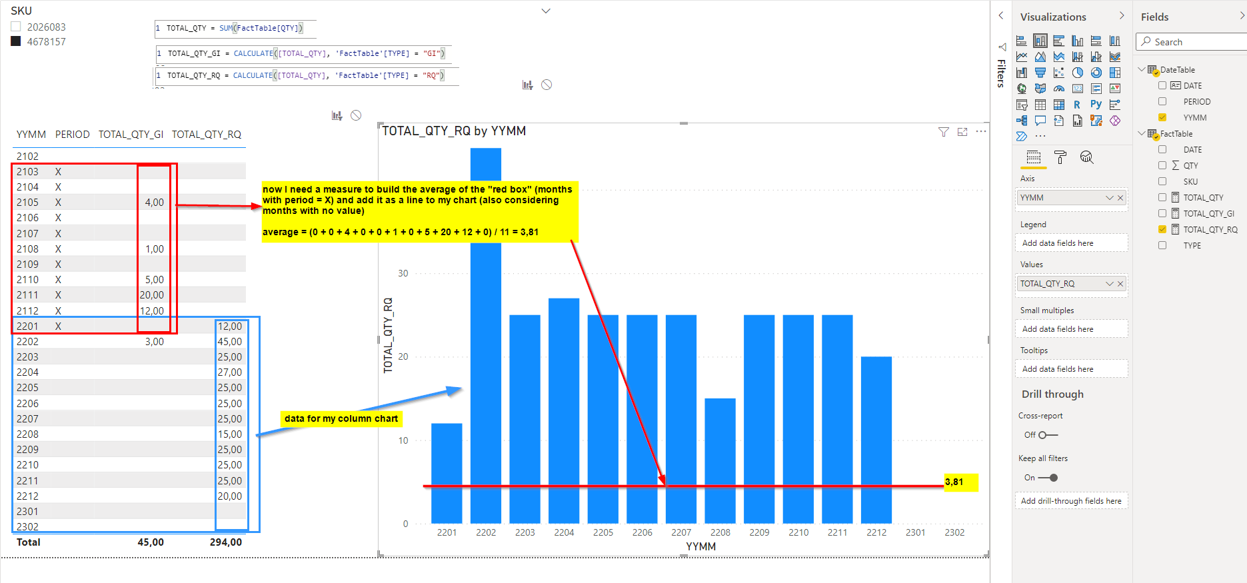Get more visuals via the ellipsis
This screenshot has height=583, width=1247.
[x=1040, y=136]
